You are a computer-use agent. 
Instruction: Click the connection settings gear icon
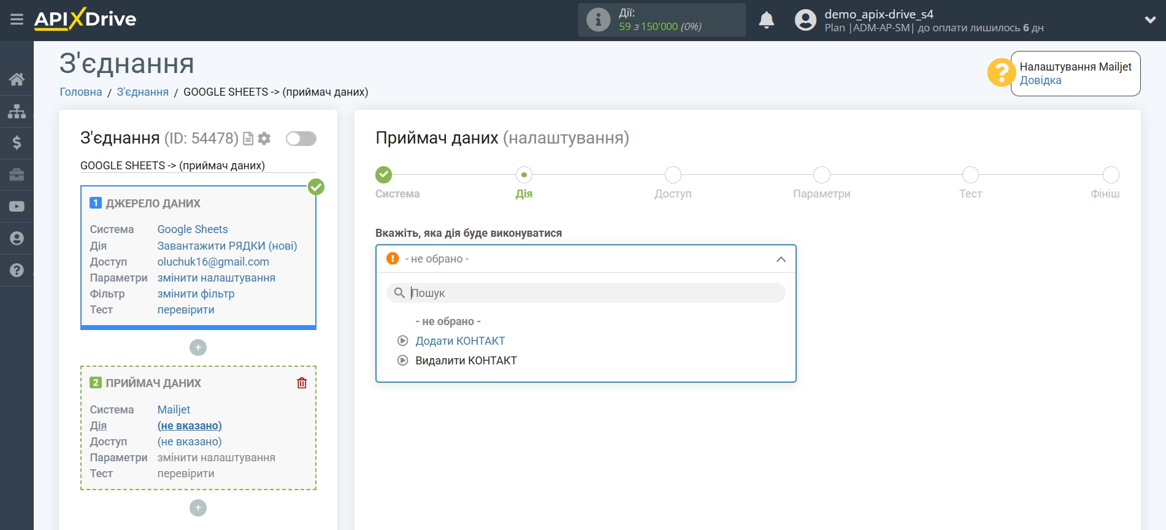click(264, 139)
